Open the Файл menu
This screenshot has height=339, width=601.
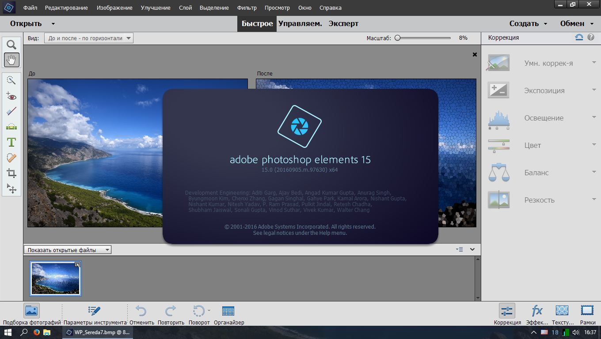(30, 8)
